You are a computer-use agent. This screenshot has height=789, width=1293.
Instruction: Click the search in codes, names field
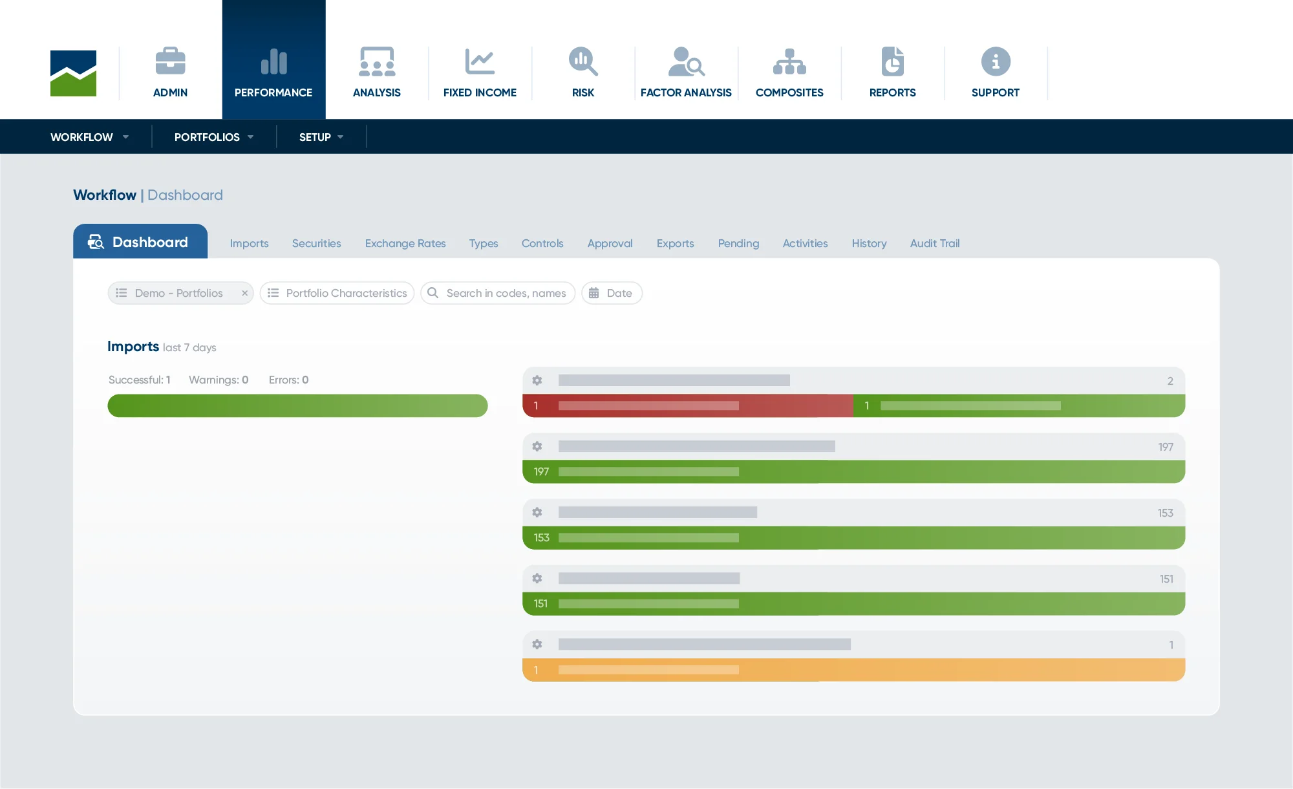pyautogui.click(x=506, y=294)
